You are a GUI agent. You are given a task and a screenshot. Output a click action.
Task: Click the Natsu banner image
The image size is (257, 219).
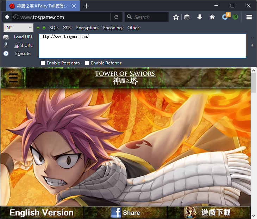coord(125,147)
